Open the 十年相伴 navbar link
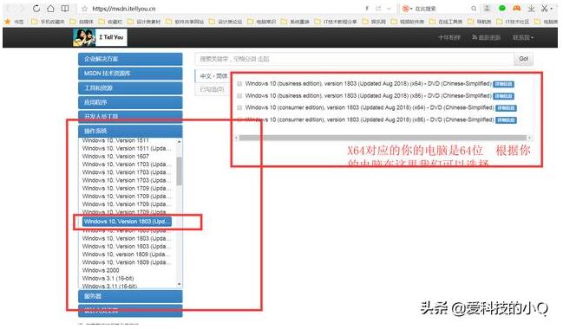563x329 pixels. coord(449,37)
